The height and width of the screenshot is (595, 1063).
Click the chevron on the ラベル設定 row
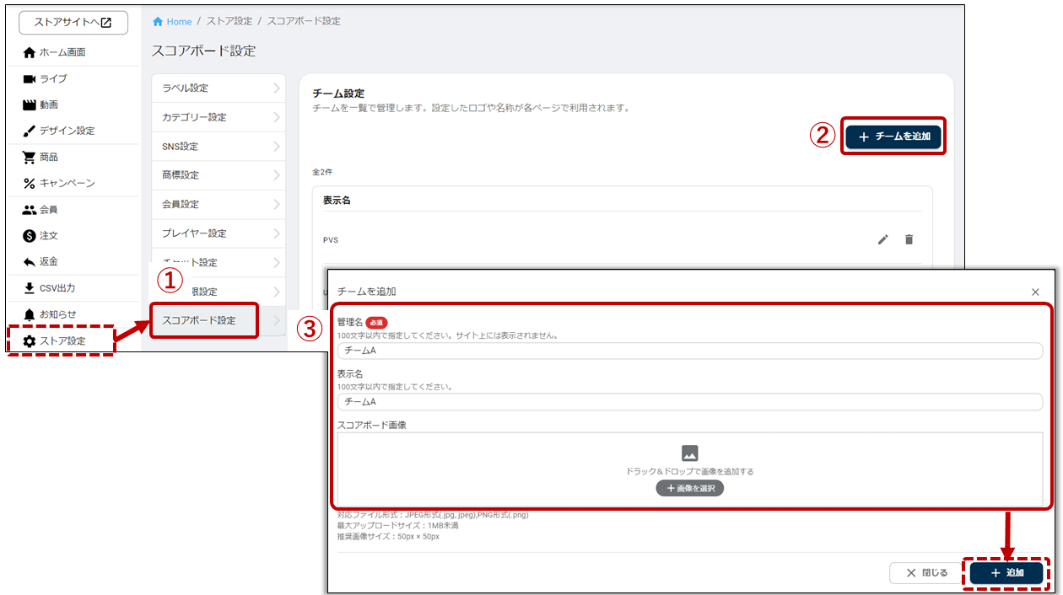click(277, 88)
